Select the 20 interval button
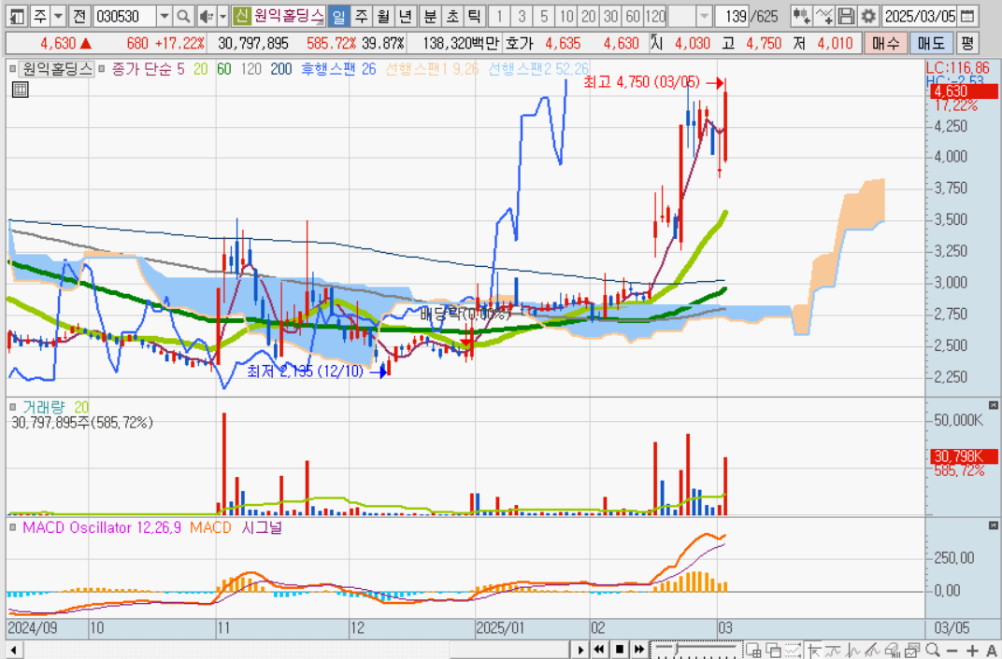The height and width of the screenshot is (659, 1002). (588, 16)
